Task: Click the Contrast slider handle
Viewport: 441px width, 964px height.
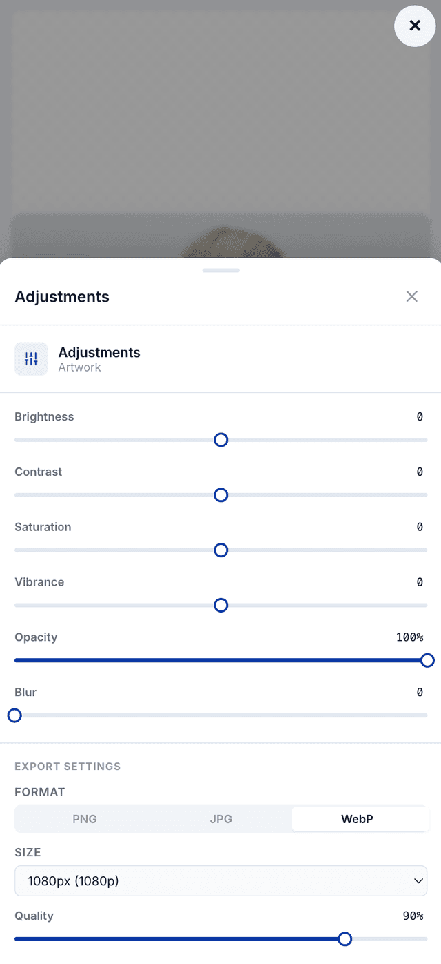Action: [x=220, y=495]
